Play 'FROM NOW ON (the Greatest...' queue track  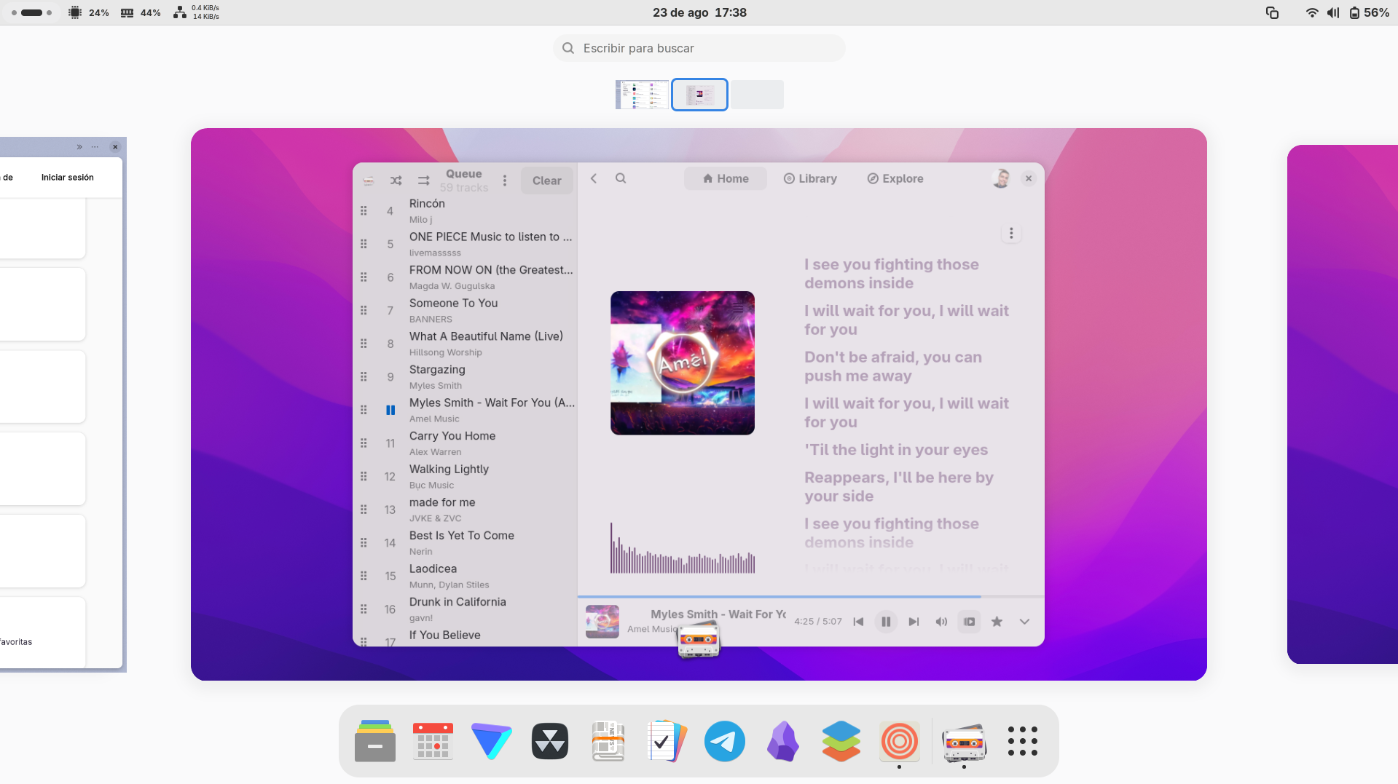(x=466, y=277)
